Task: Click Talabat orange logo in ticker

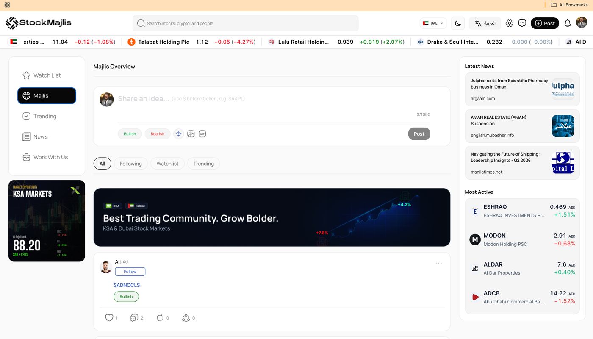Action: point(131,42)
